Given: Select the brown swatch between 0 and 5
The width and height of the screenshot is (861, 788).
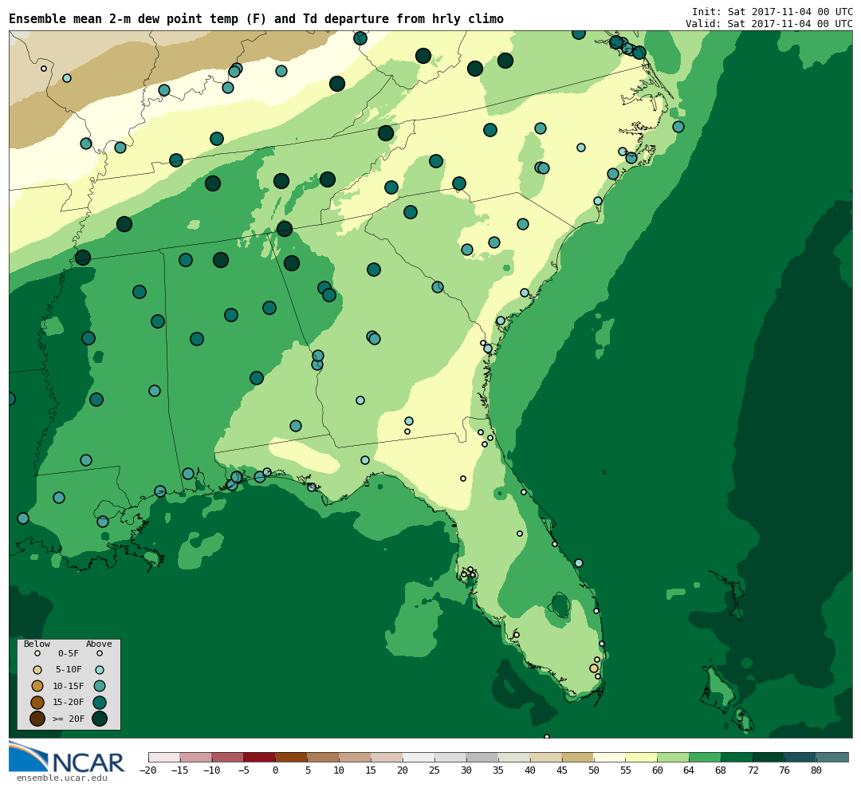Looking at the screenshot, I should click(x=292, y=757).
